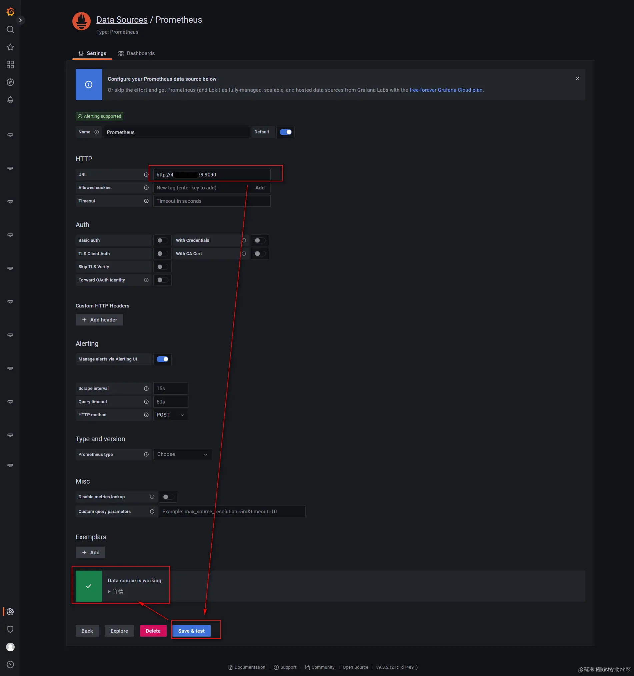Screen dimensions: 634x676
Task: Dismiss the Configure Prometheus banner
Action: (577, 79)
